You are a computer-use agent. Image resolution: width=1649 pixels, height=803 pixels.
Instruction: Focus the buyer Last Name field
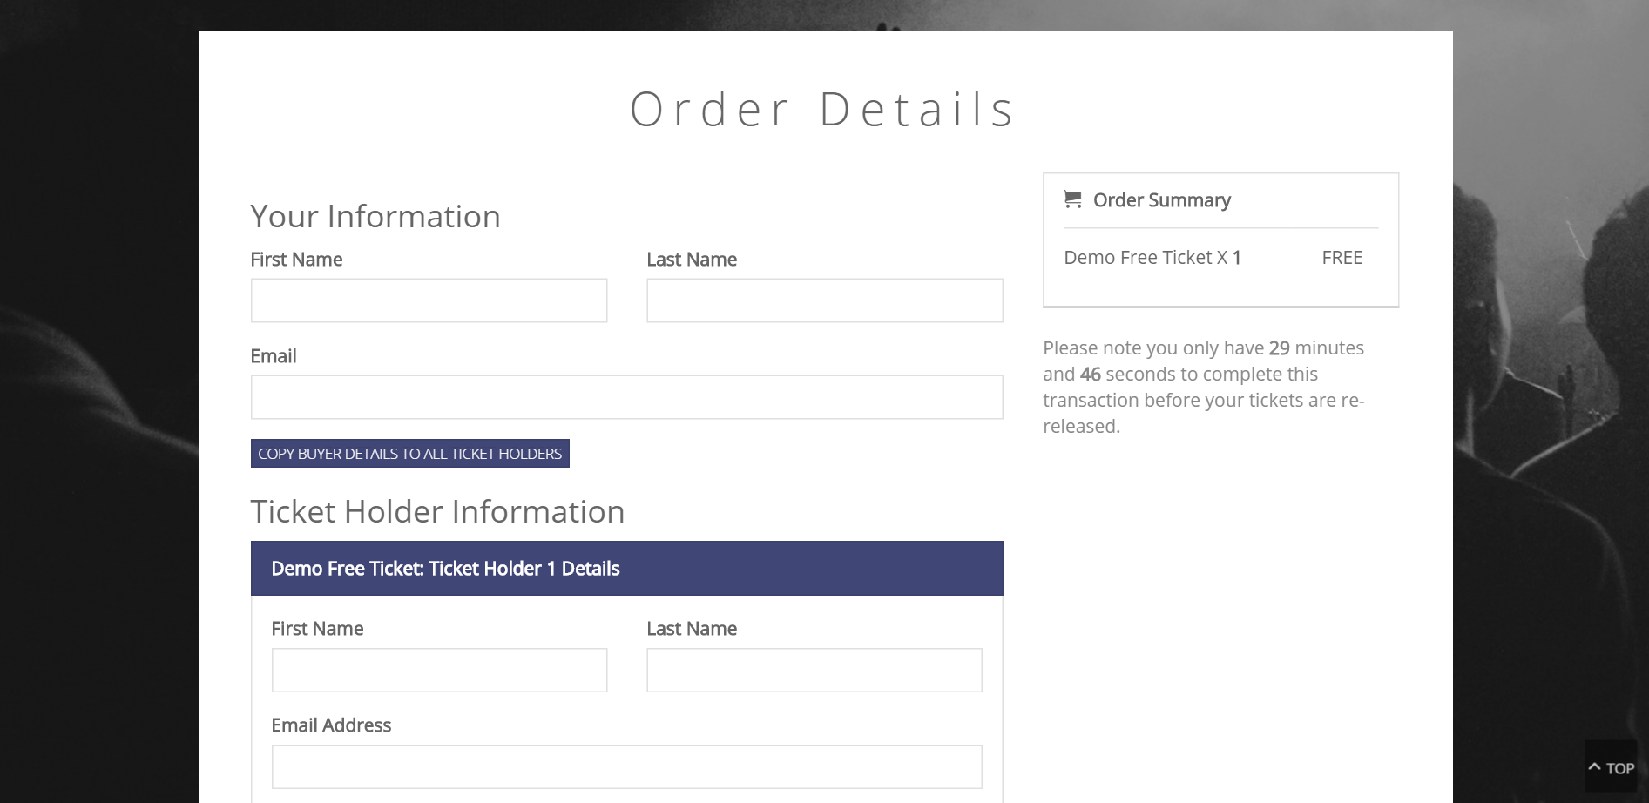click(825, 300)
